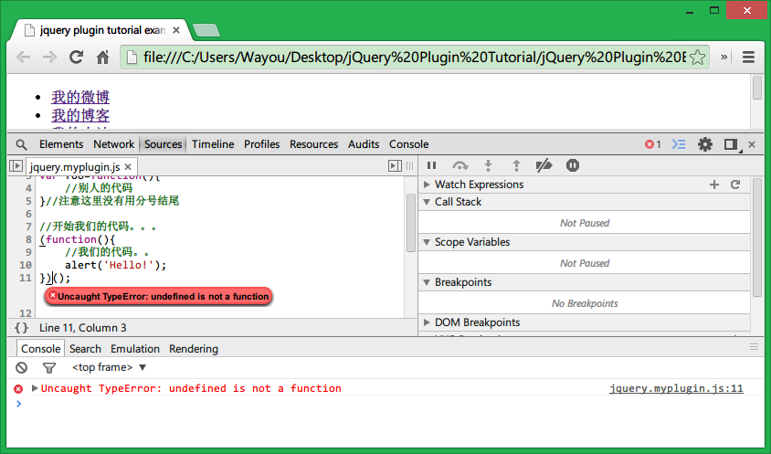The height and width of the screenshot is (454, 771).
Task: Open the Chrome hamburger menu
Action: point(748,58)
